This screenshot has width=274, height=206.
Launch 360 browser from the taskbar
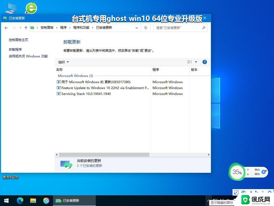point(46,201)
